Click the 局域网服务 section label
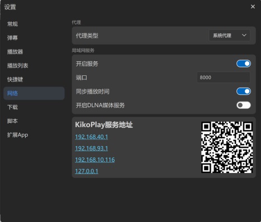The height and width of the screenshot is (222, 261). pos(83,50)
